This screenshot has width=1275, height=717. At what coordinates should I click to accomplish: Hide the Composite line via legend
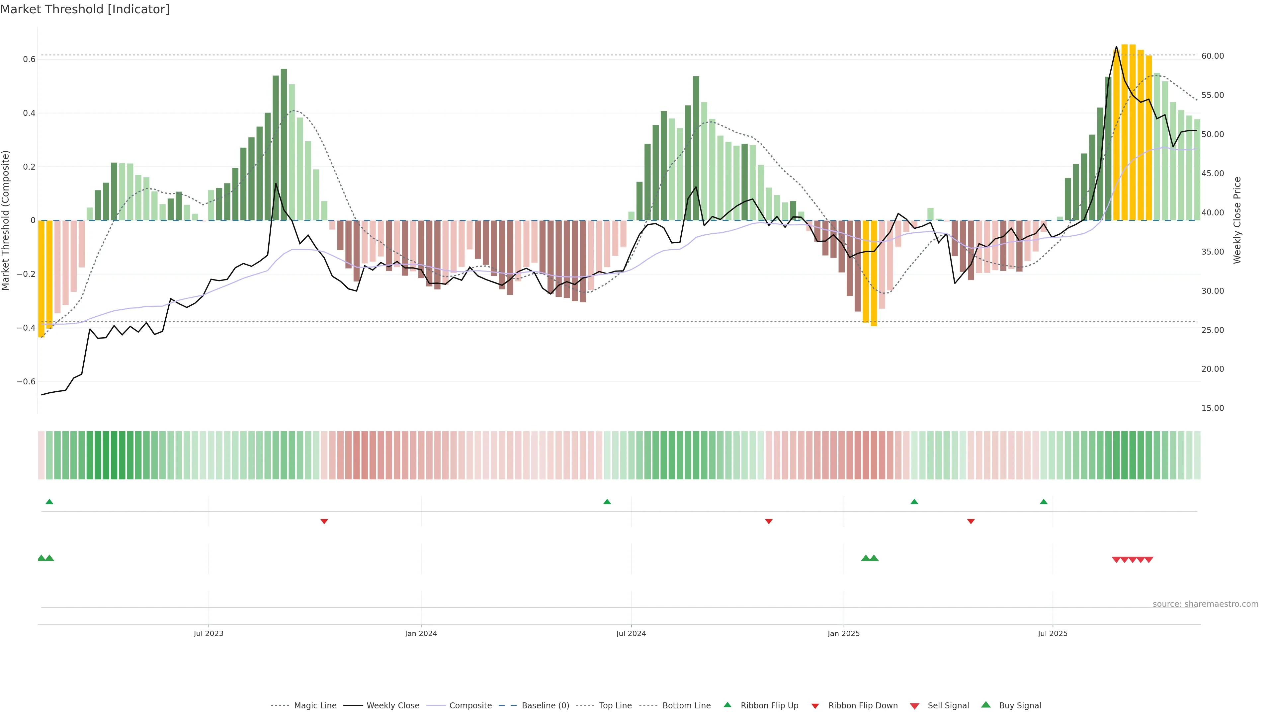point(470,706)
